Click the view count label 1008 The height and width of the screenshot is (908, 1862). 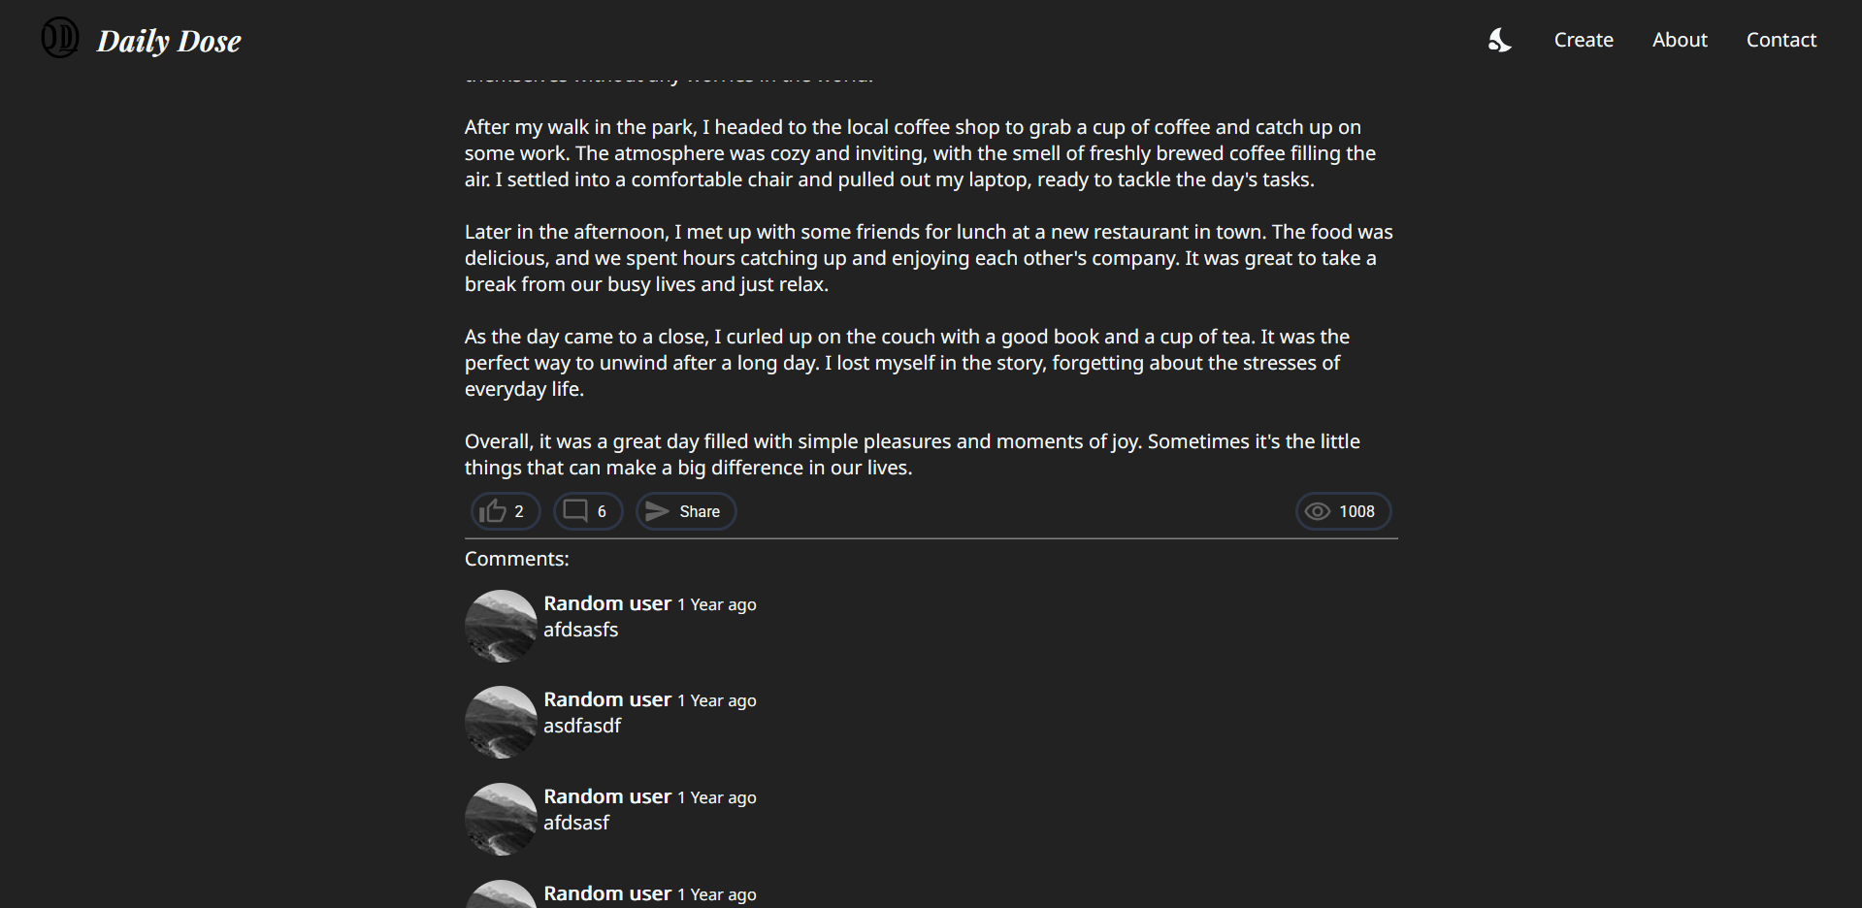(x=1356, y=511)
